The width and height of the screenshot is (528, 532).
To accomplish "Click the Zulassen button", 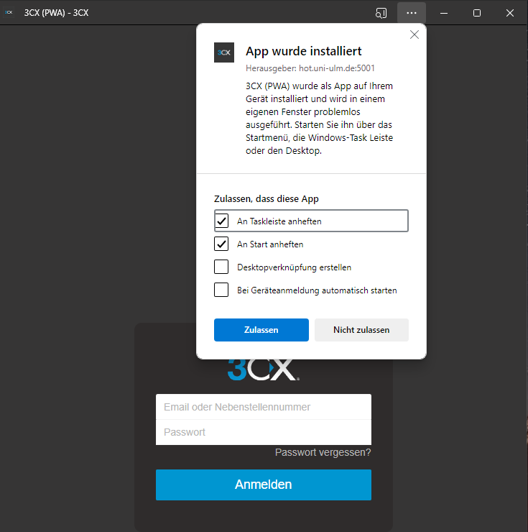I will tap(261, 330).
